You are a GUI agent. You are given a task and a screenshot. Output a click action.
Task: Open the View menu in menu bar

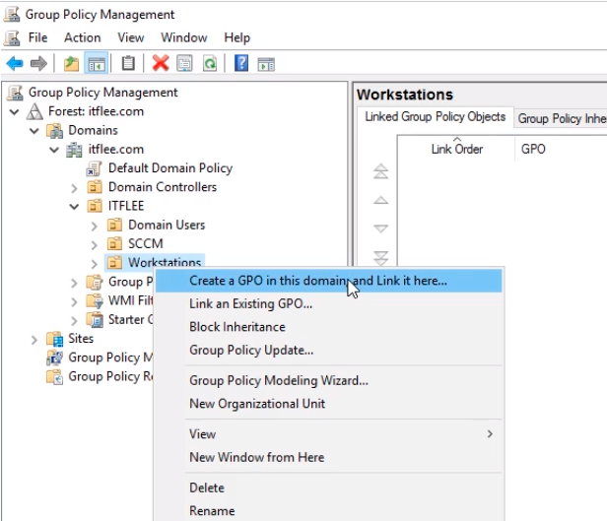[131, 37]
